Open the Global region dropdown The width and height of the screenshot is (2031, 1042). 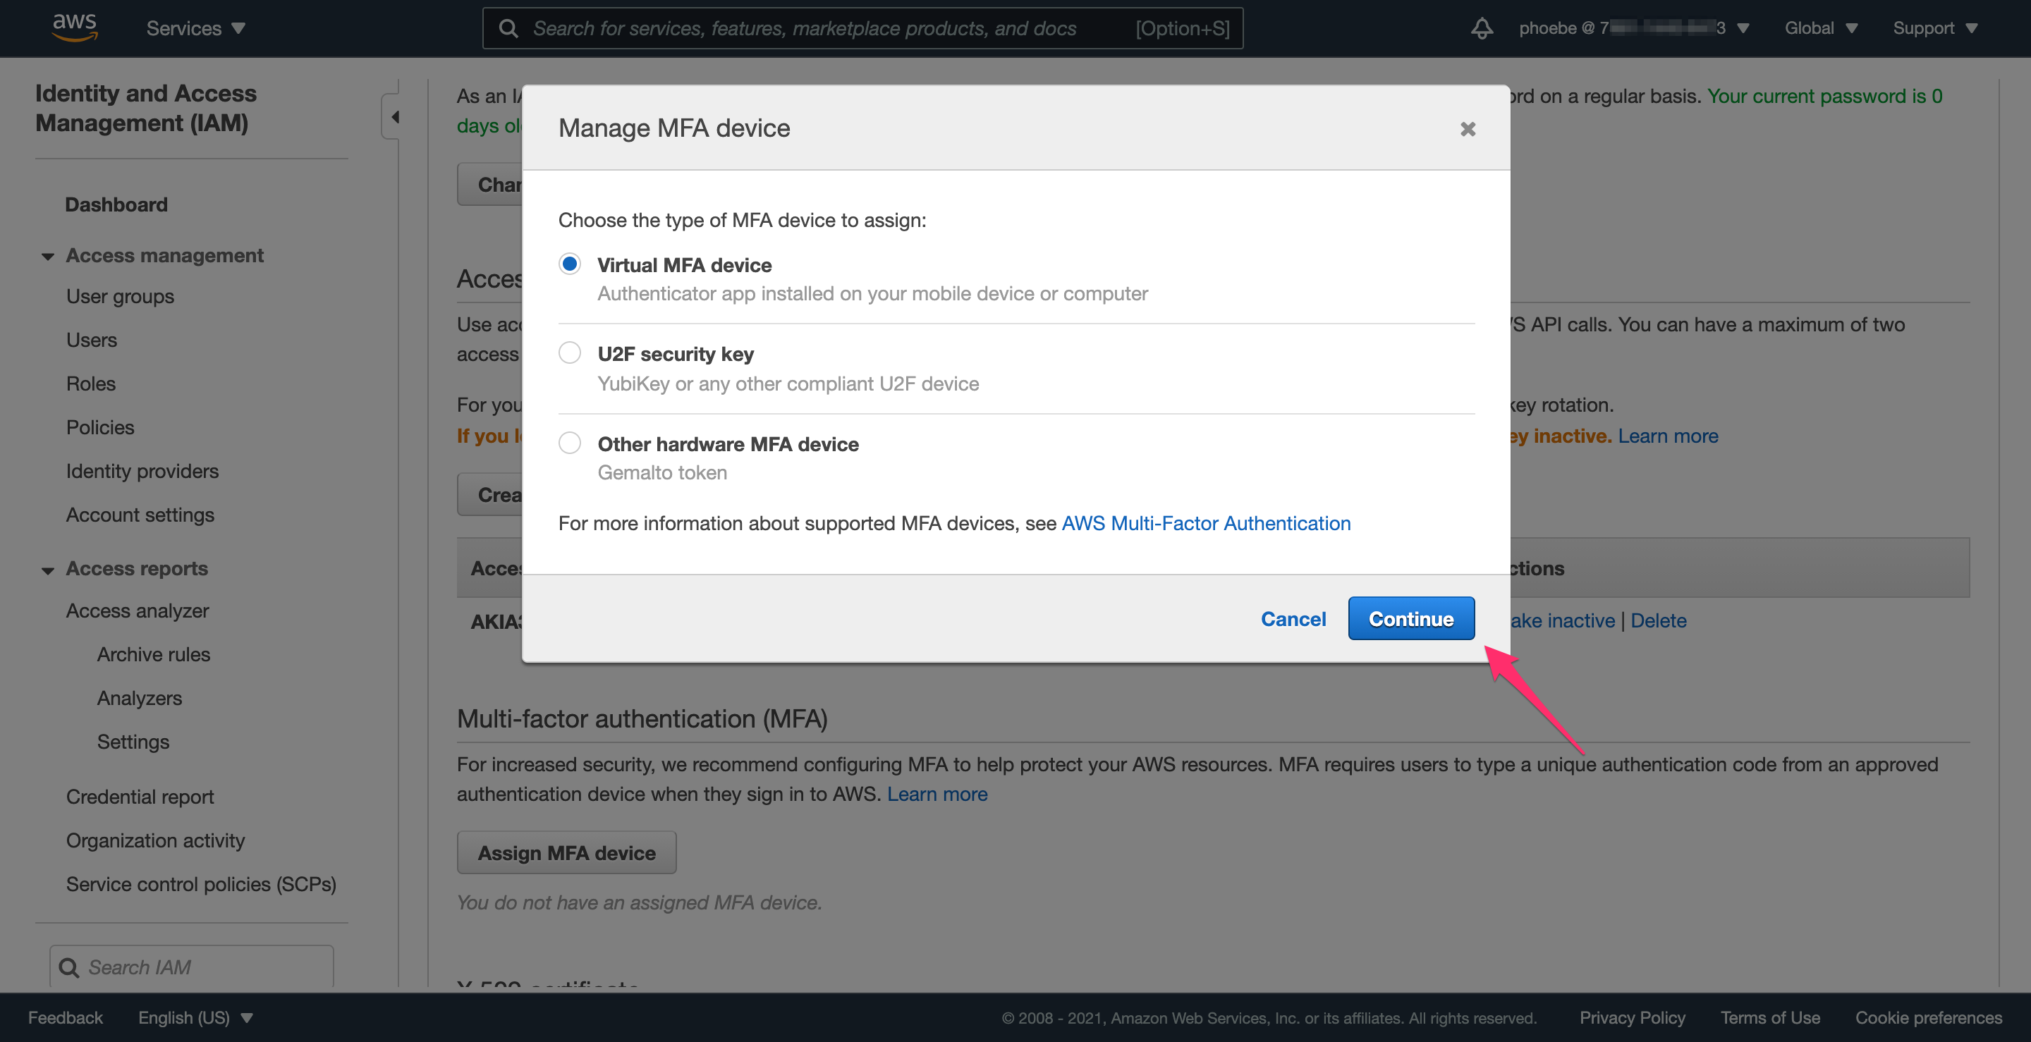(x=1822, y=28)
